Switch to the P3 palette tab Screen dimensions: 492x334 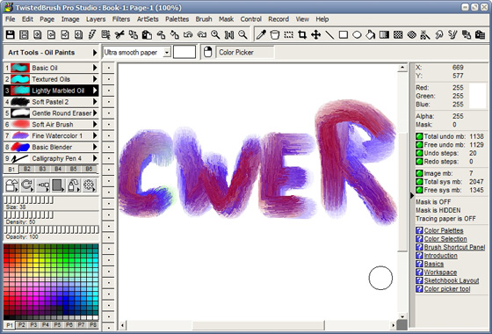[x=33, y=325]
